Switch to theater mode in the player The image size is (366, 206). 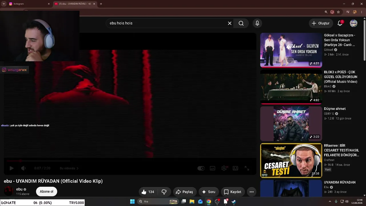point(235,168)
